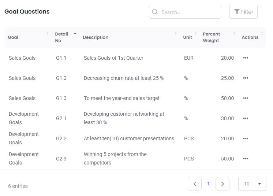
Task: Open actions menu for G1.3 row
Action: click(246, 98)
